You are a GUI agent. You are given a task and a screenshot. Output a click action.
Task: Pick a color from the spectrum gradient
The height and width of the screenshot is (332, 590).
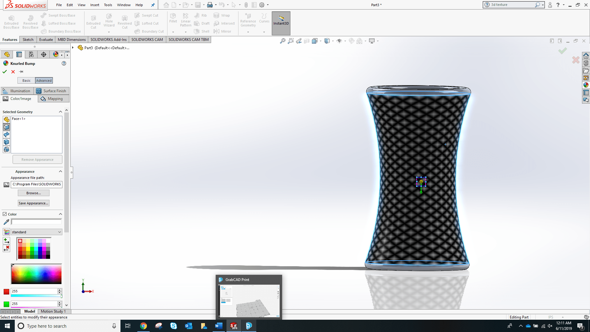[36, 274]
